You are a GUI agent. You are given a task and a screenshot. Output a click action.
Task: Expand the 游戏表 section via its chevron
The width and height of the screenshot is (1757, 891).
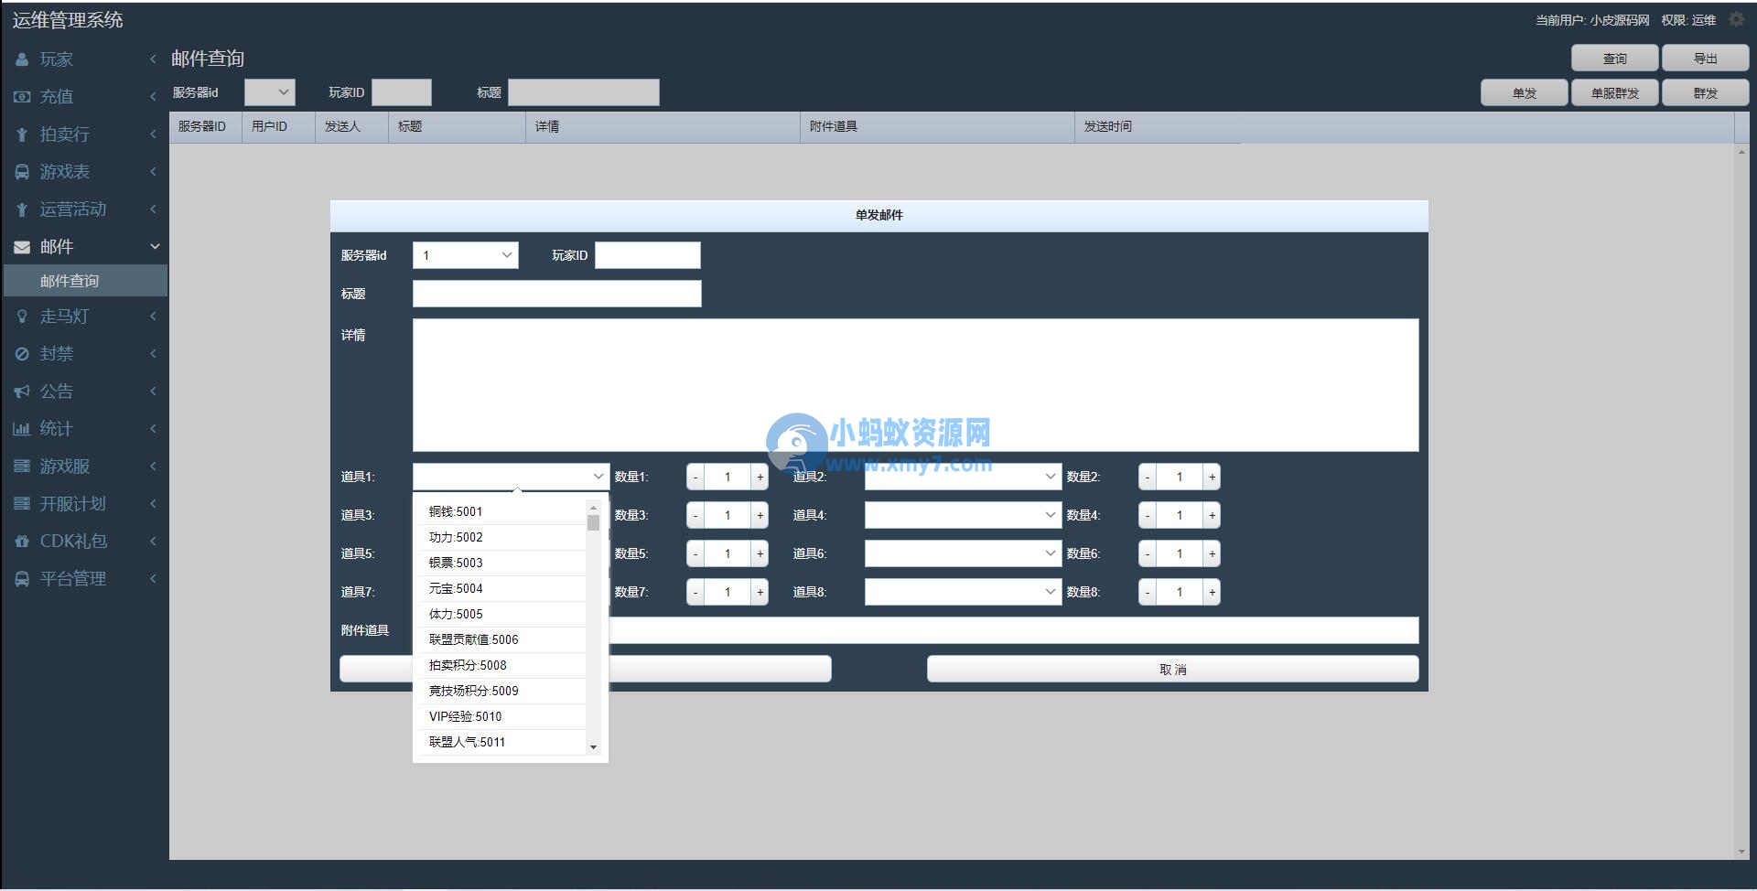[153, 171]
